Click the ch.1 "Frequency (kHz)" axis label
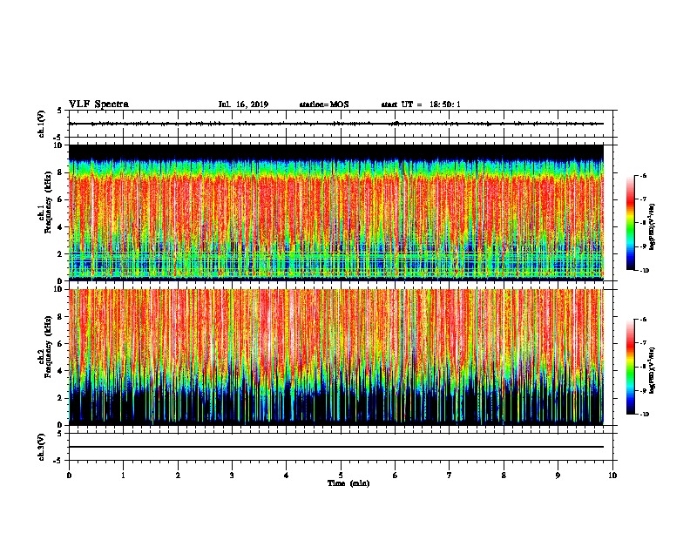 click(x=48, y=203)
